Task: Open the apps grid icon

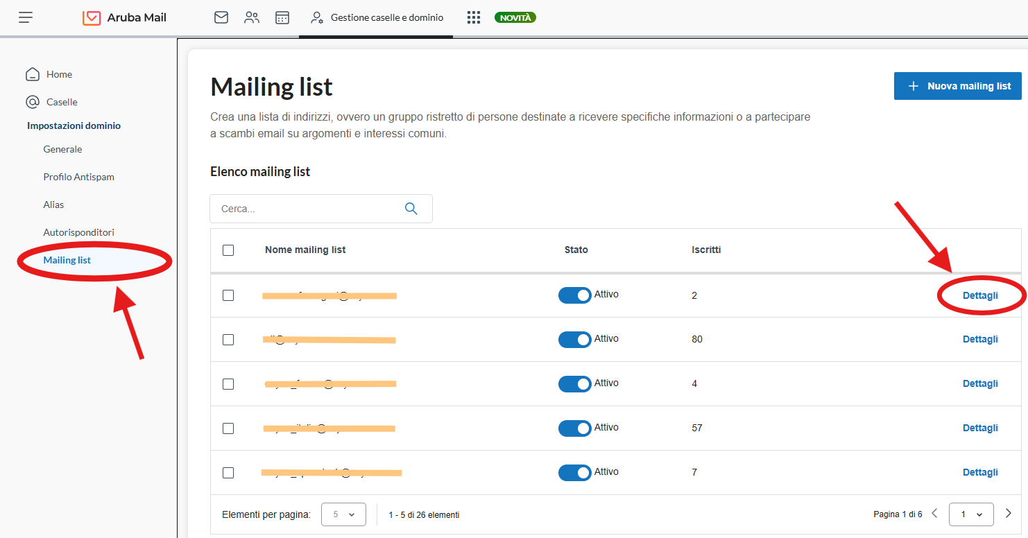Action: coord(474,17)
